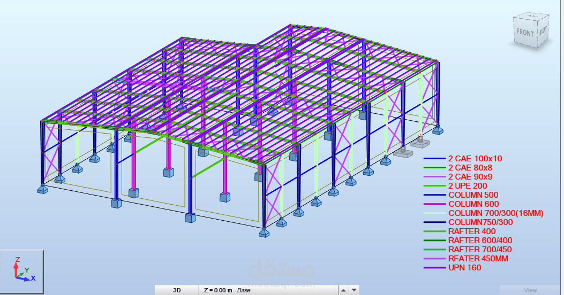564x295 pixels.
Task: Click the green color line for 2 UPE 200
Action: tap(434, 186)
